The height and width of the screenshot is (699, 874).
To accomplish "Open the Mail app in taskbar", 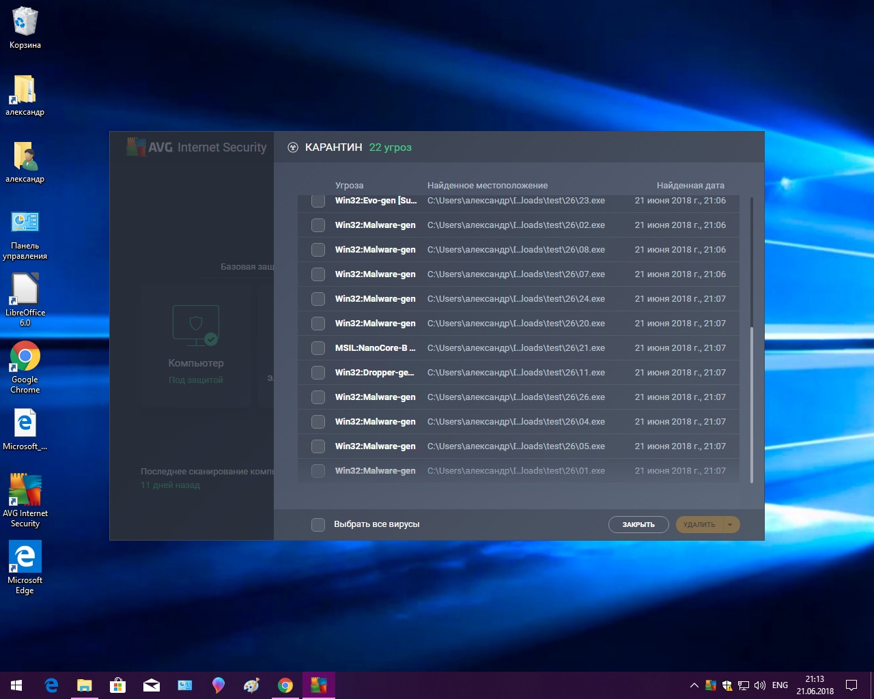I will [x=151, y=685].
